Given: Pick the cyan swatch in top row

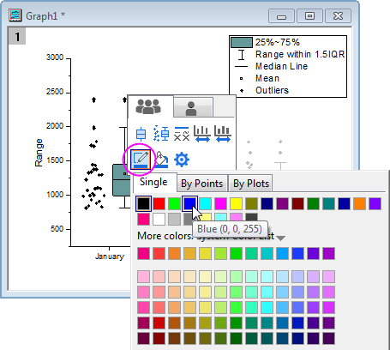Looking at the screenshot, I should pyautogui.click(x=205, y=203).
